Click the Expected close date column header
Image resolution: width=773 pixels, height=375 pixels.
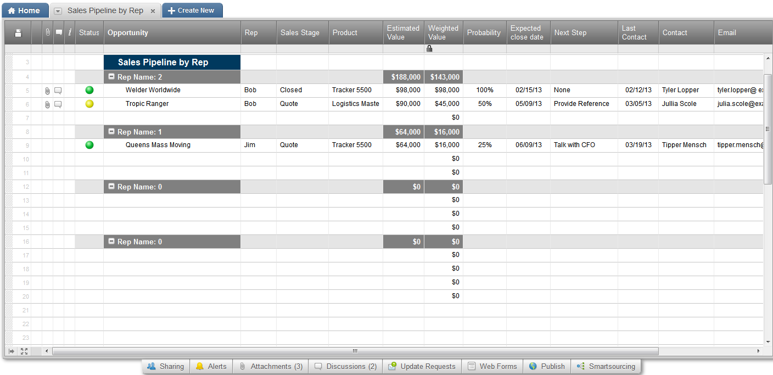click(528, 32)
